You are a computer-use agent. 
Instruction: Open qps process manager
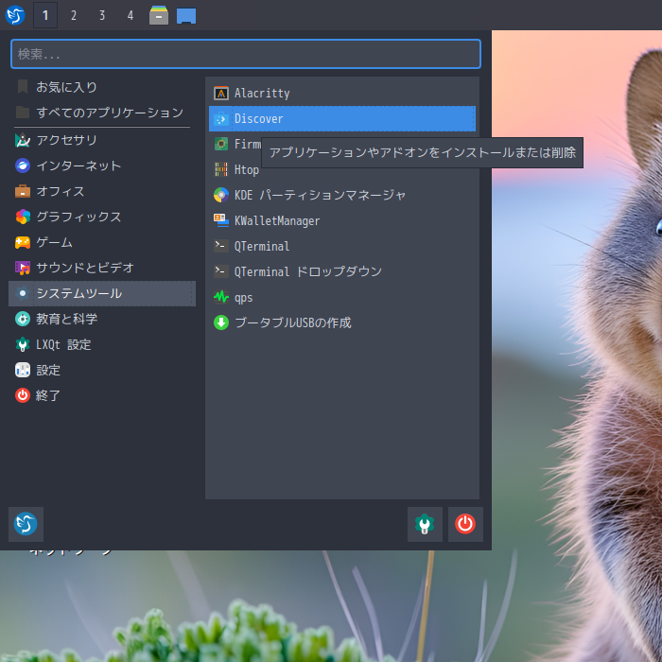[x=243, y=298]
